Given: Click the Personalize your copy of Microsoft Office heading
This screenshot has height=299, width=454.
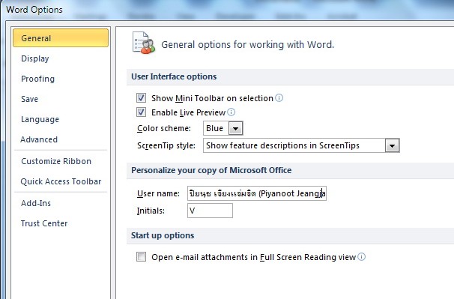Looking at the screenshot, I should [x=211, y=170].
